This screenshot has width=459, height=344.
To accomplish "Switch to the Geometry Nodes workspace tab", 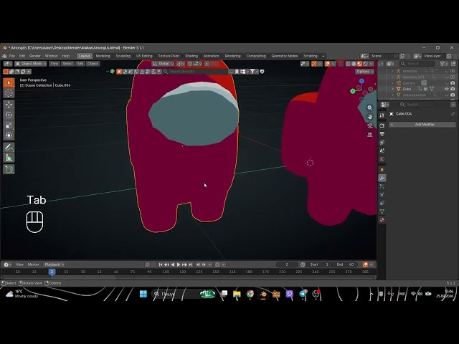I will click(284, 56).
